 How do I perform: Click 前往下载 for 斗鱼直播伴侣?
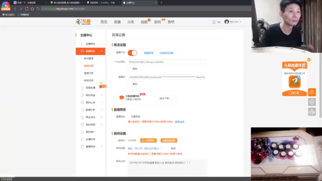pos(164,98)
